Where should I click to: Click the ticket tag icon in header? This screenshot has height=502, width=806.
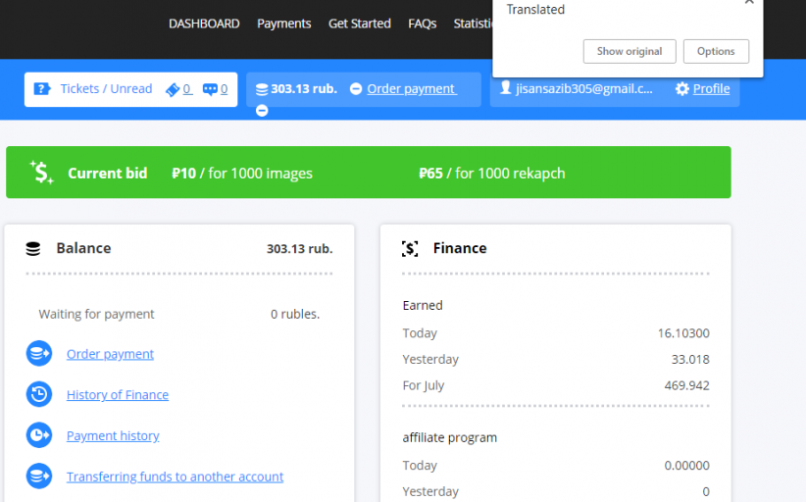point(173,89)
